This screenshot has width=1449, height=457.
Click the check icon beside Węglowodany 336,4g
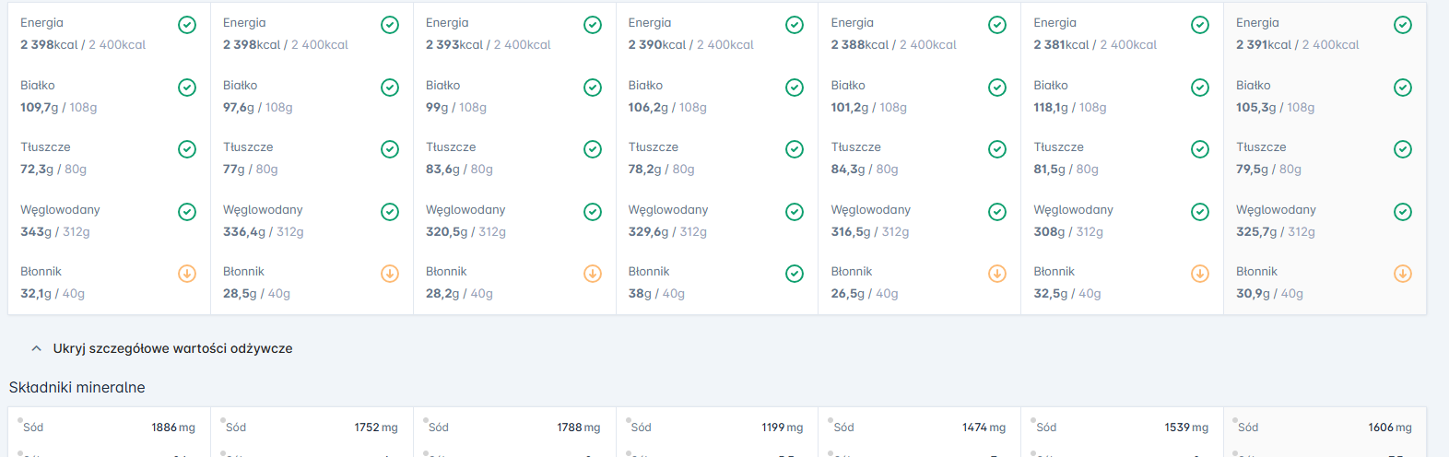click(x=390, y=212)
